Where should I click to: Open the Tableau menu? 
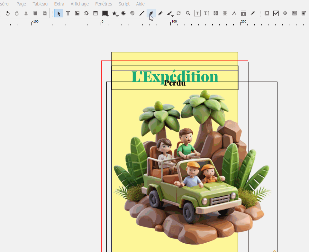pos(40,4)
